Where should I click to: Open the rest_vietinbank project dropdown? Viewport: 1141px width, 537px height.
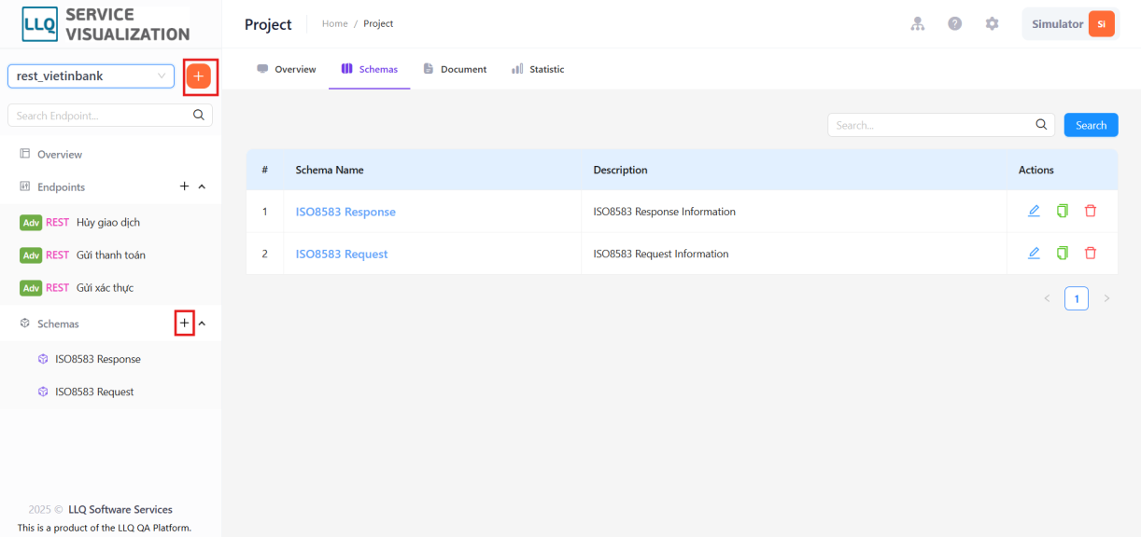point(91,76)
